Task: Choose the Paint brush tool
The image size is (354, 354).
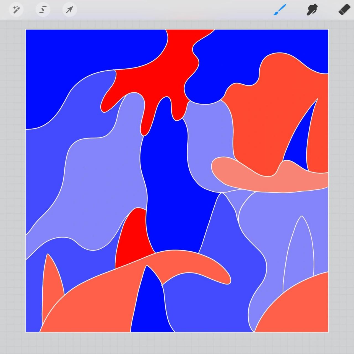Action: (280, 10)
